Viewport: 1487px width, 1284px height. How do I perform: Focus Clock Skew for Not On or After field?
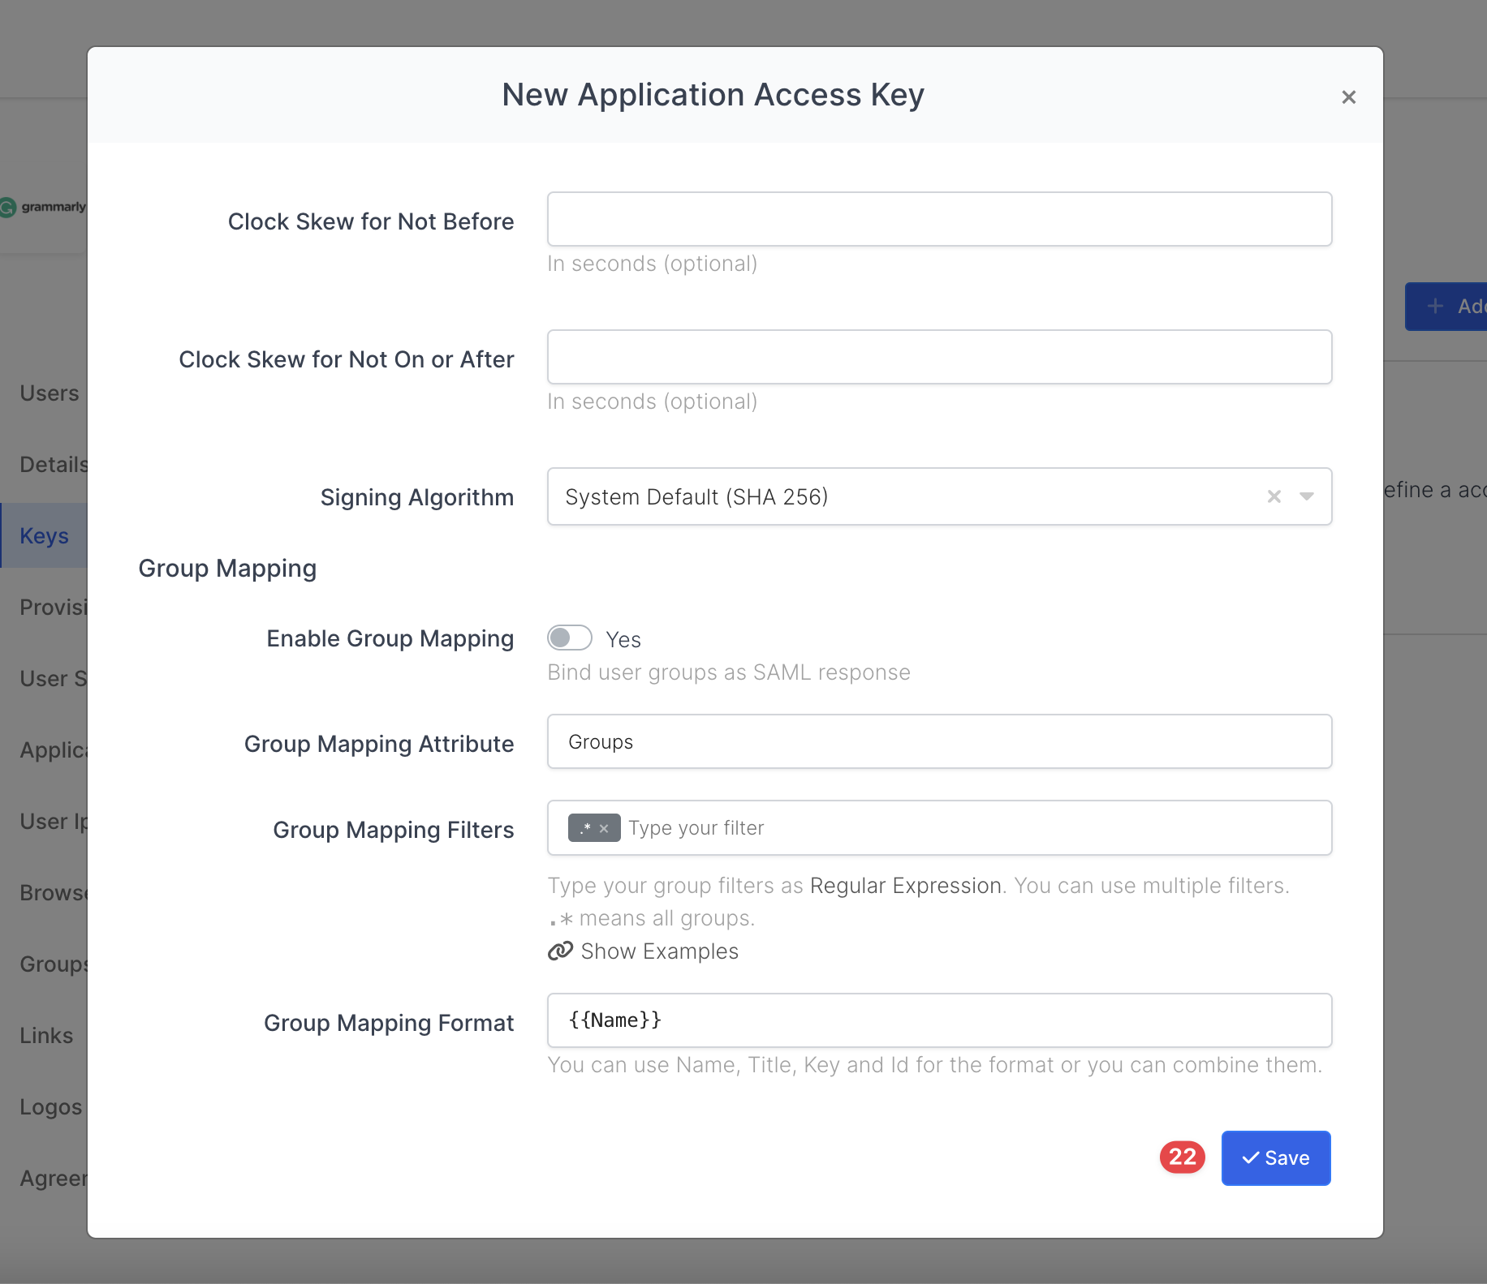(x=939, y=357)
